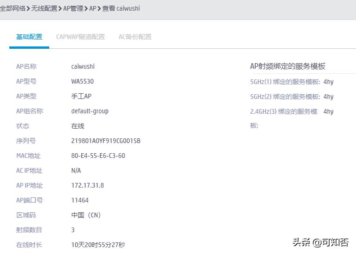Select serial number 219801A0YF919CG001SB
The image size is (356, 254).
(106, 141)
